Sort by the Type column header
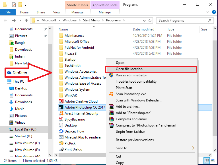 (170, 29)
